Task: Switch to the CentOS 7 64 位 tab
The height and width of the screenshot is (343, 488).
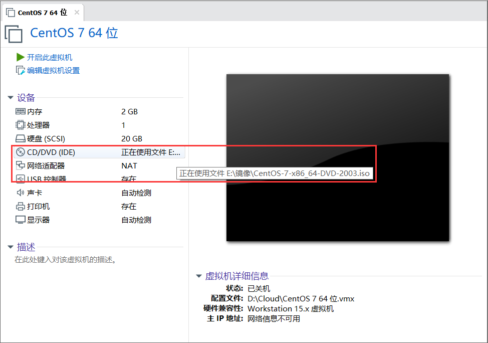Action: point(42,13)
